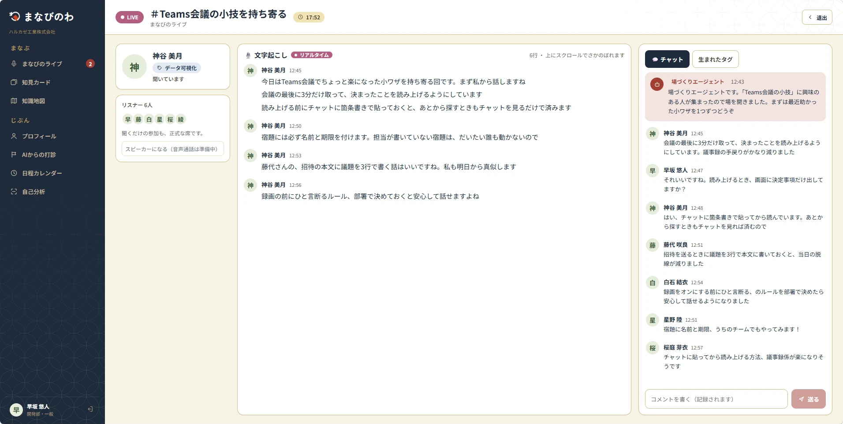This screenshot has width=843, height=424.
Task: Click the 6行 scroll hint text in transcript header
Action: click(x=577, y=56)
